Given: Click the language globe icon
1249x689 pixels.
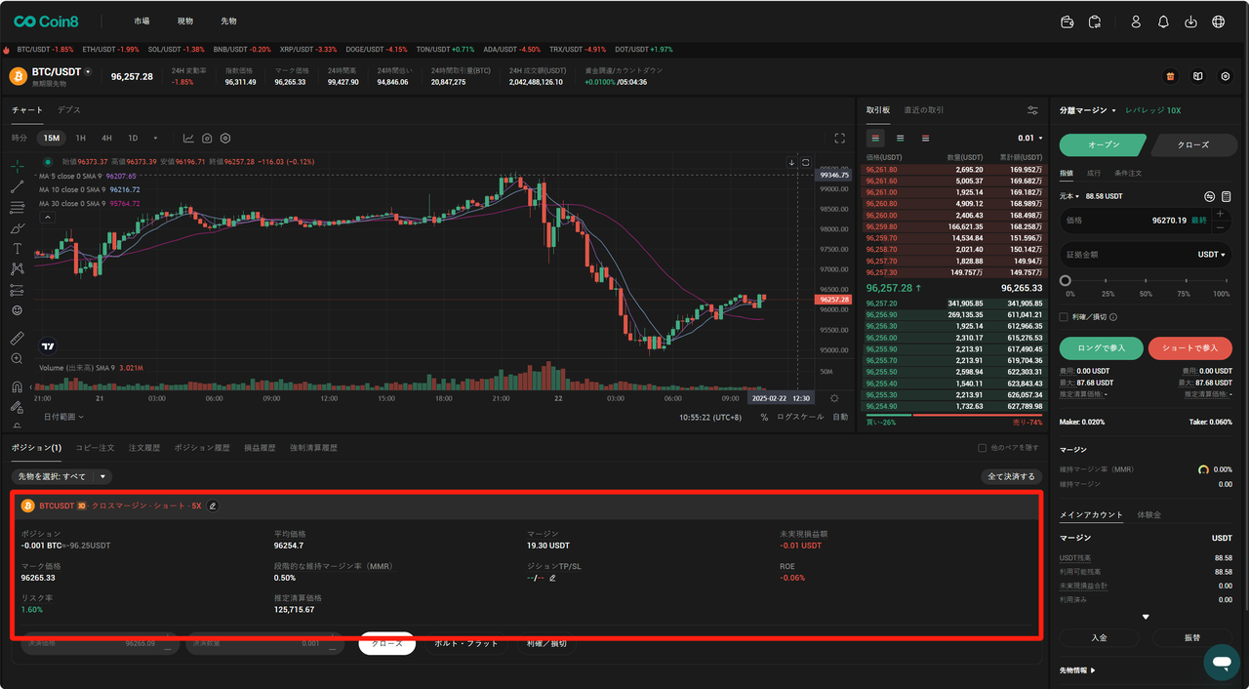Looking at the screenshot, I should tap(1218, 21).
